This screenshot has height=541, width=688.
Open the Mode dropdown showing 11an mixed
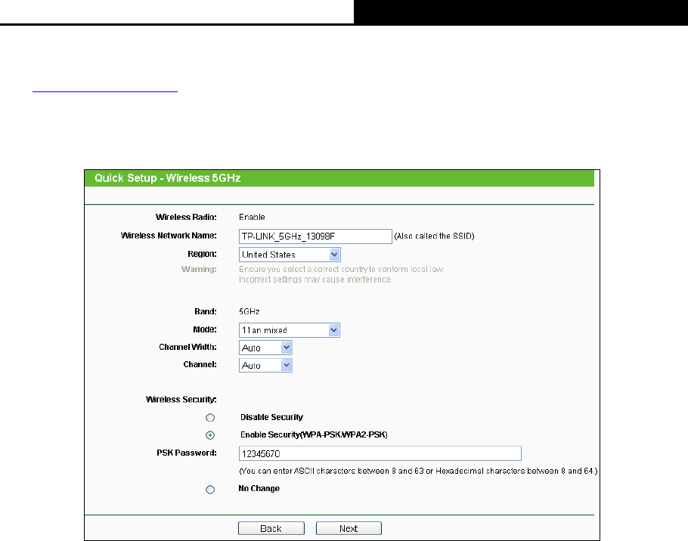[289, 330]
